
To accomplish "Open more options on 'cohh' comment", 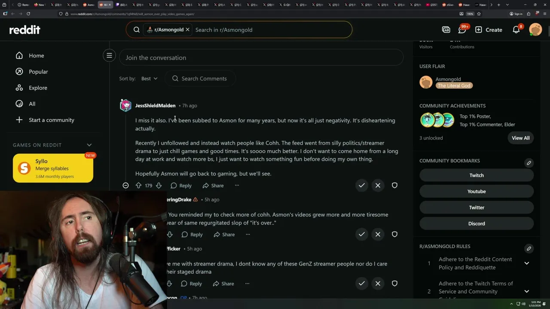I will coord(248,234).
